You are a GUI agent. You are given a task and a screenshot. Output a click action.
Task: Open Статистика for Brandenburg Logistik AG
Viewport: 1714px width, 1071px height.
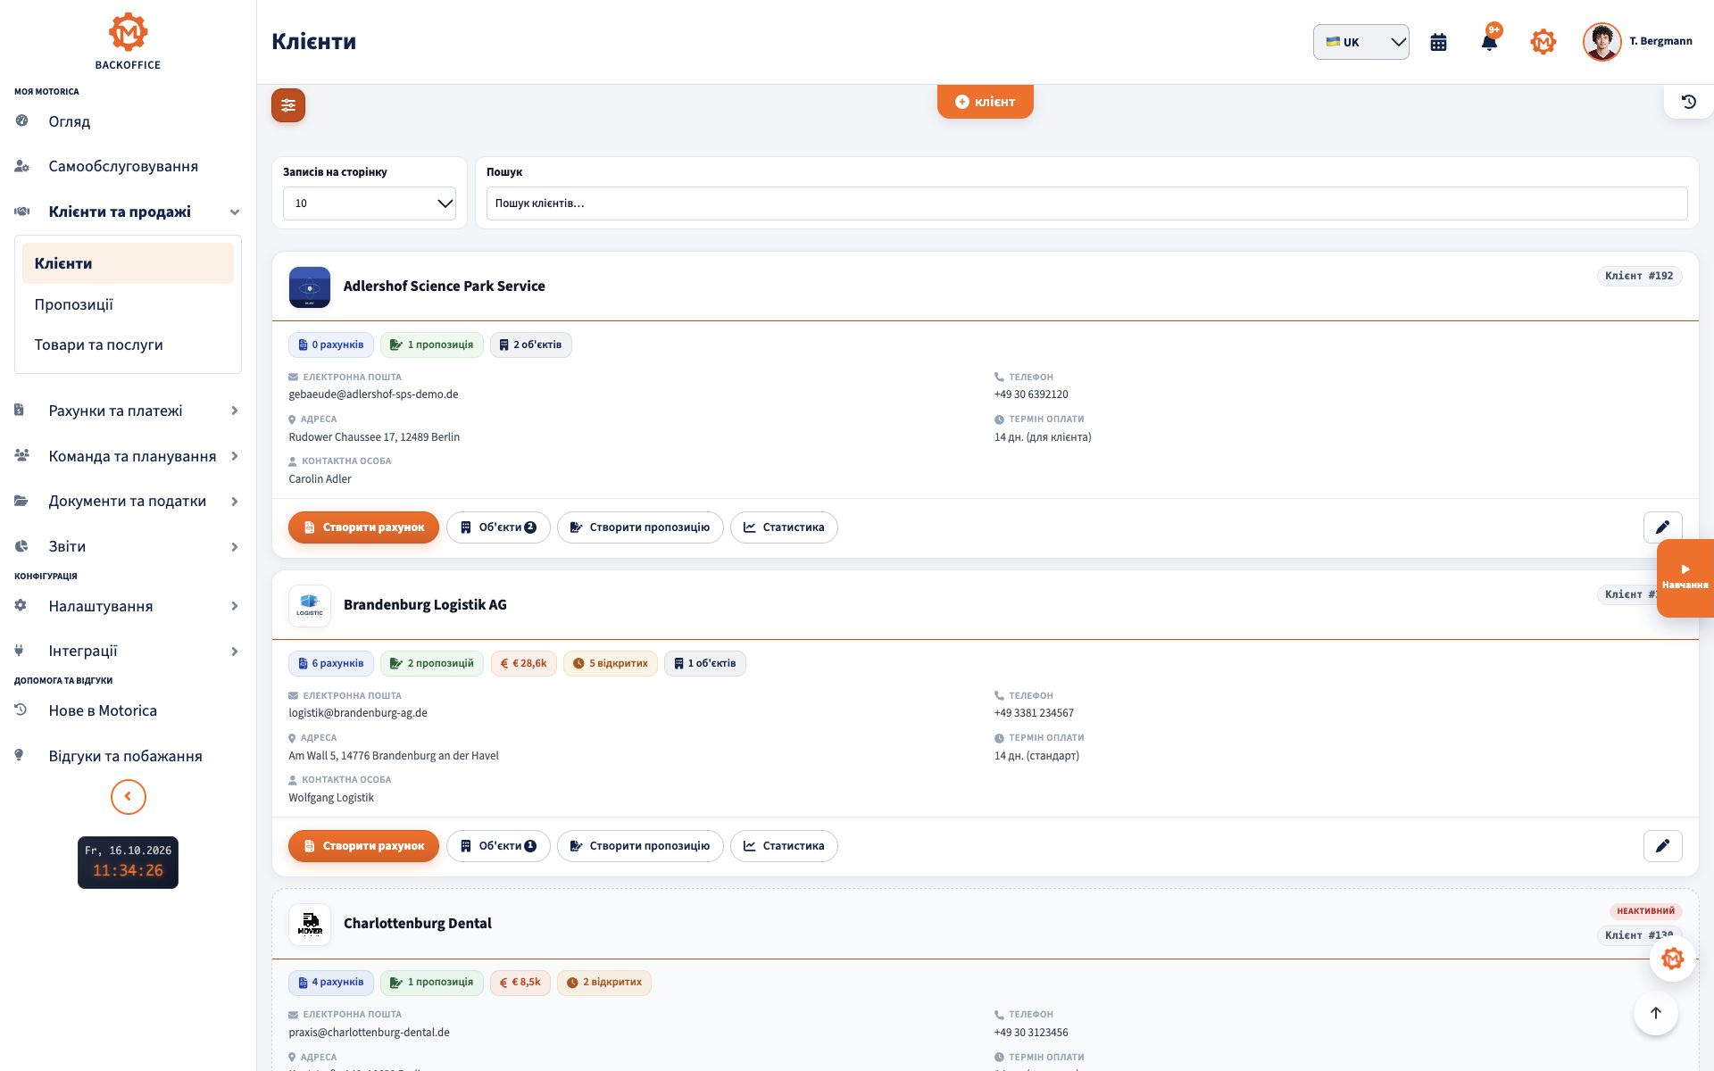point(784,846)
